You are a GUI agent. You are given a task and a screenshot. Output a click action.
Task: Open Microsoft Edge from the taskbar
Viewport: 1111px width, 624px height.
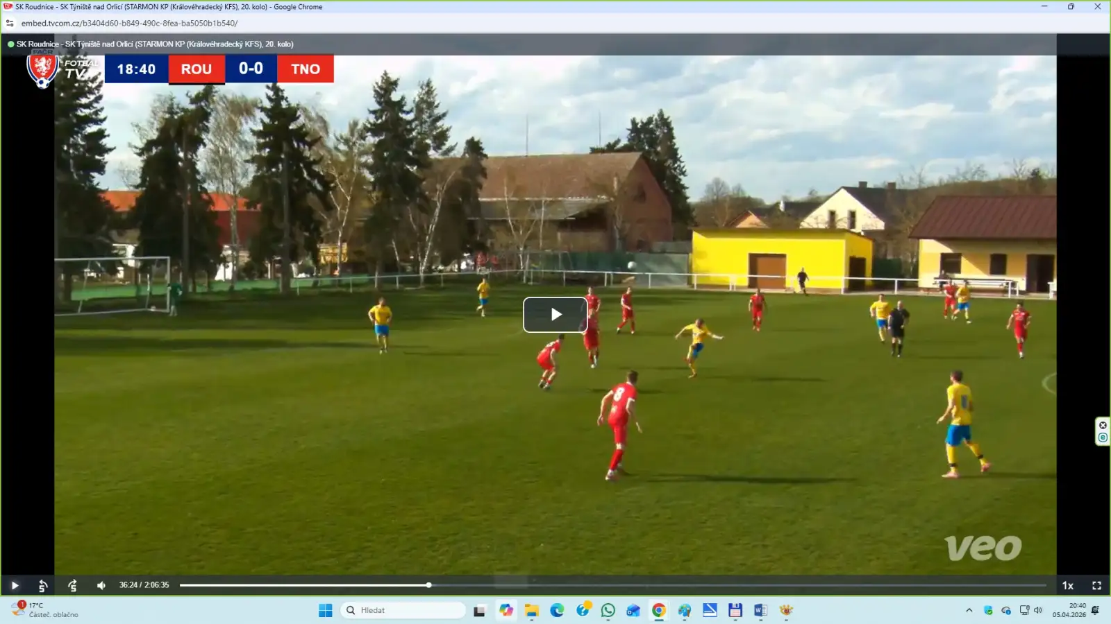[x=557, y=610]
